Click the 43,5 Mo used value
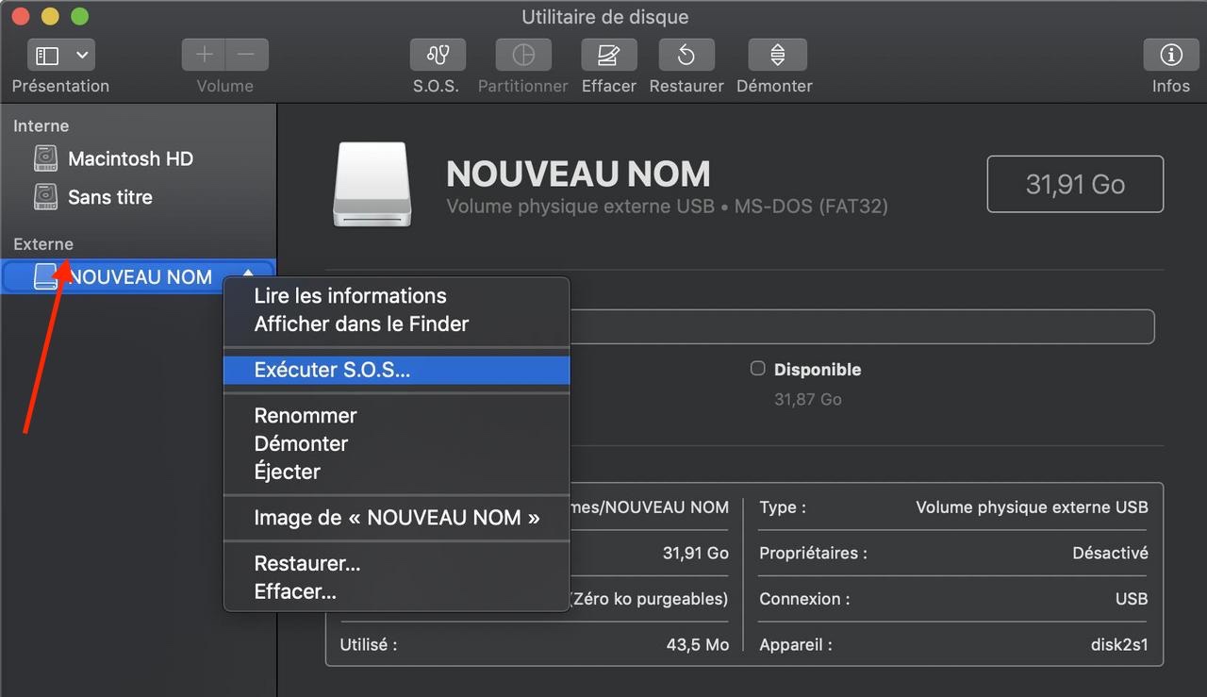 pos(697,646)
